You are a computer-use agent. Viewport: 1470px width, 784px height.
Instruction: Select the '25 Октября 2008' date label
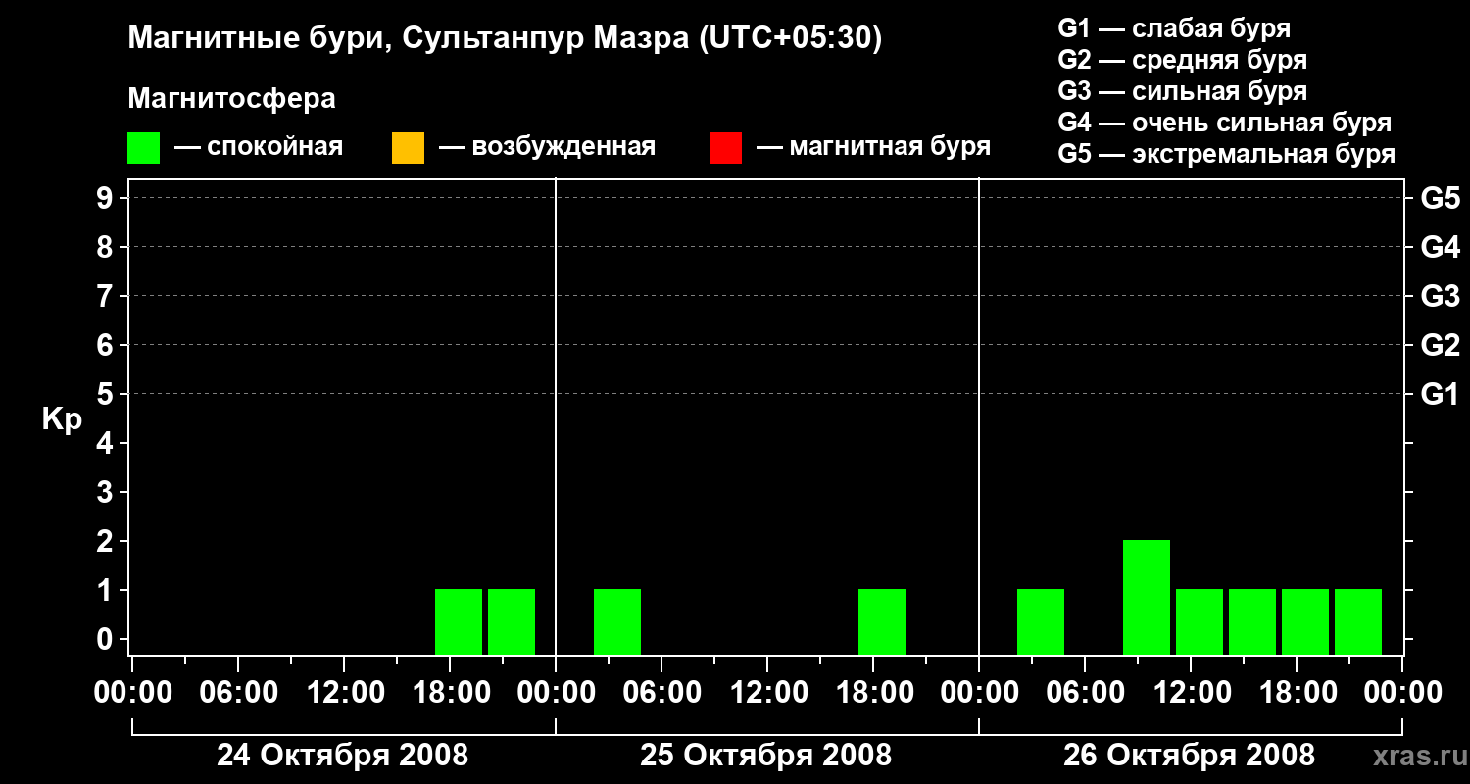(765, 756)
